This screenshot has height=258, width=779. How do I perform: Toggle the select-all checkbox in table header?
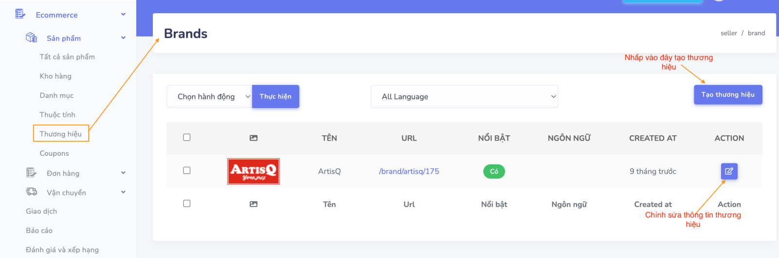[186, 137]
